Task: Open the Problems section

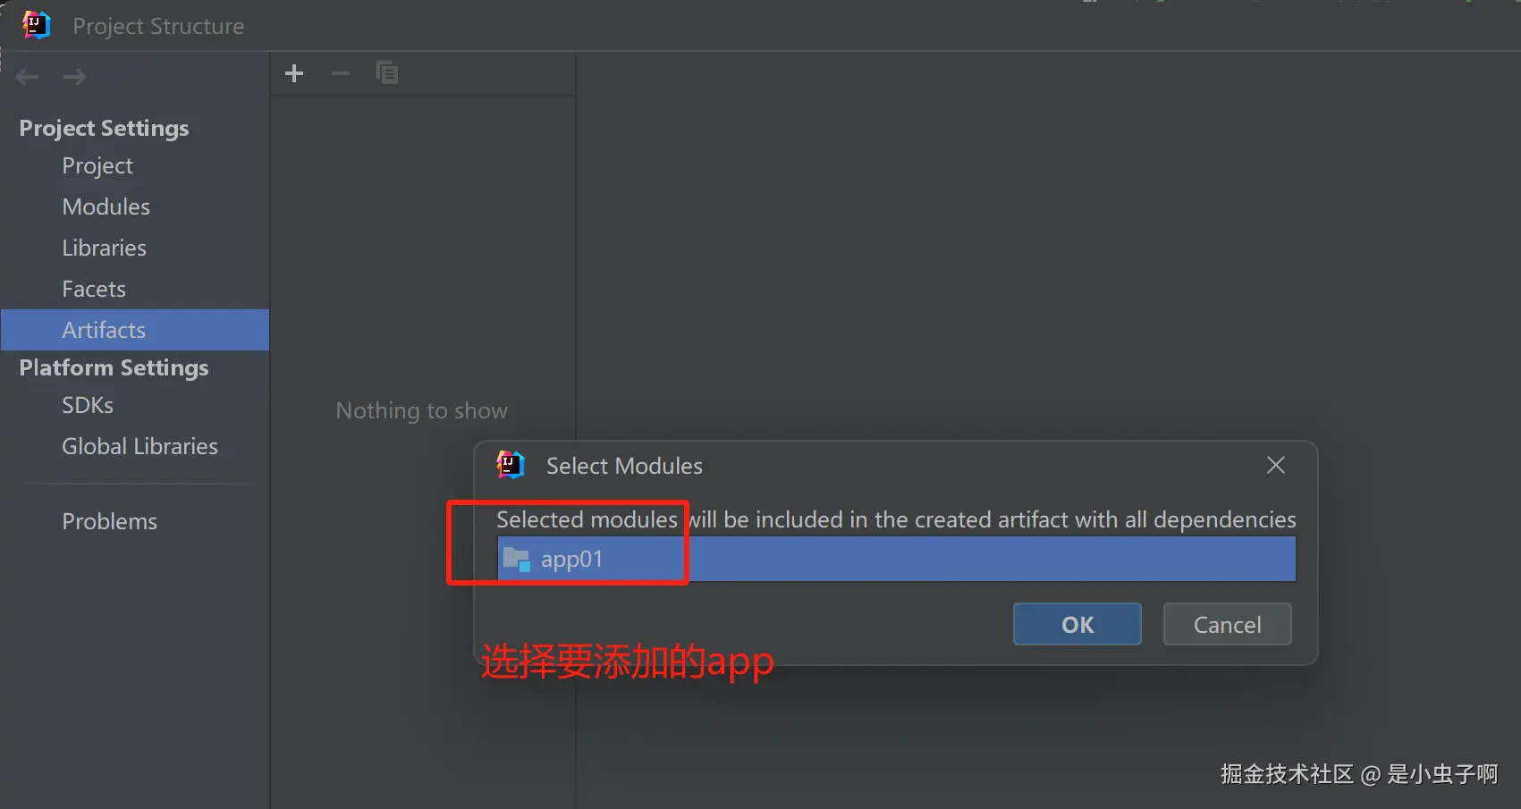Action: pos(110,522)
